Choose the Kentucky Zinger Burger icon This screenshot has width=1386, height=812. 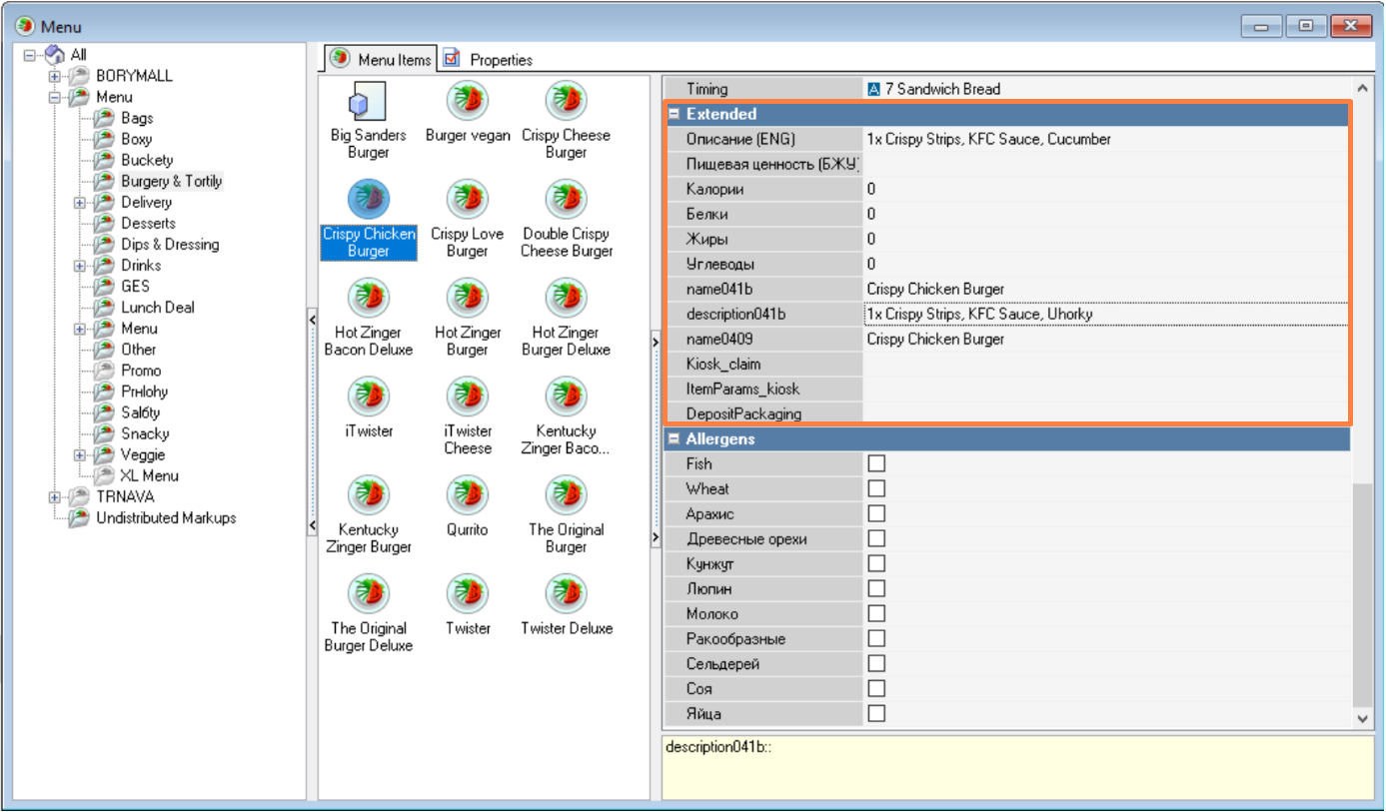pyautogui.click(x=368, y=495)
